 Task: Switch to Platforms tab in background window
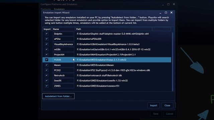[46, 9]
